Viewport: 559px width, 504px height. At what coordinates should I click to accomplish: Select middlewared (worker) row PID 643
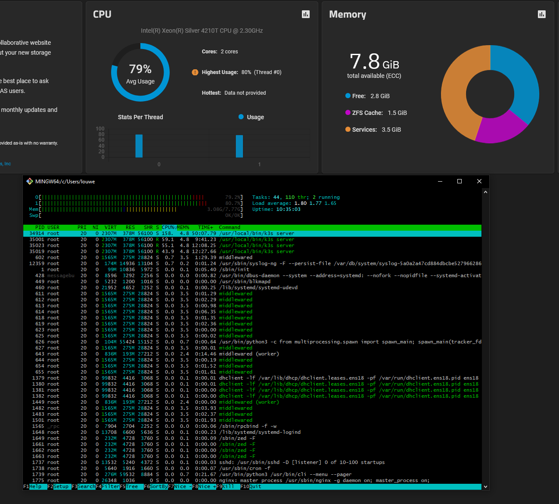[252, 354]
